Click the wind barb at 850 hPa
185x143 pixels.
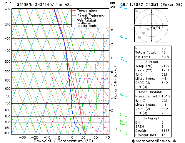123,115
